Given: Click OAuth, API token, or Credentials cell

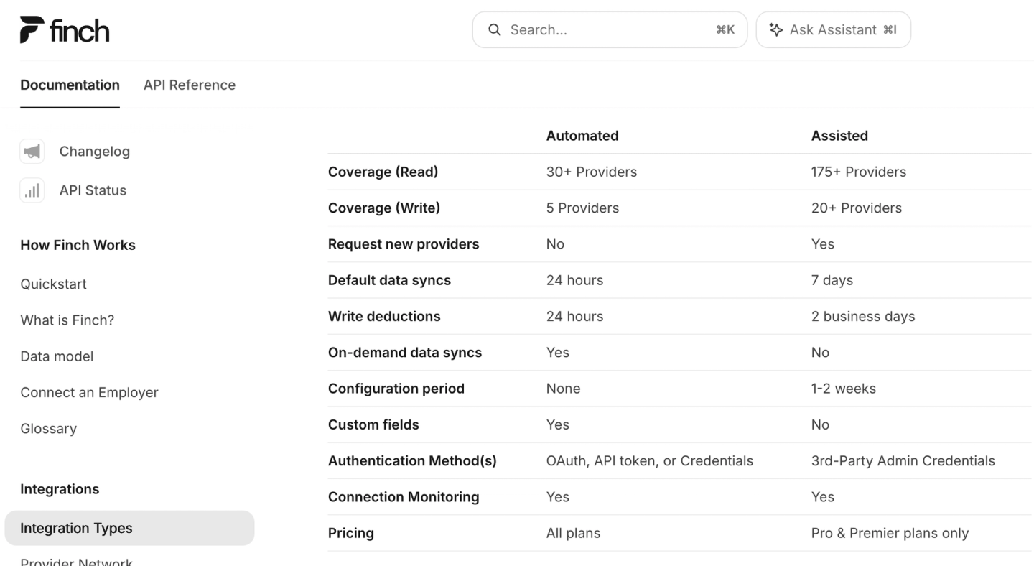Looking at the screenshot, I should pos(650,461).
